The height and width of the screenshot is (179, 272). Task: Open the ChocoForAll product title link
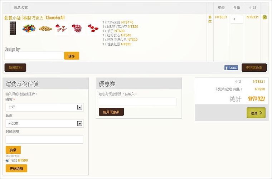click(34, 18)
